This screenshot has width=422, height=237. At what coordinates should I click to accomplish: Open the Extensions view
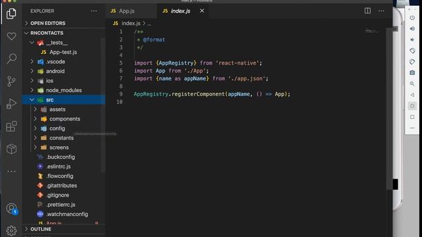(11, 126)
